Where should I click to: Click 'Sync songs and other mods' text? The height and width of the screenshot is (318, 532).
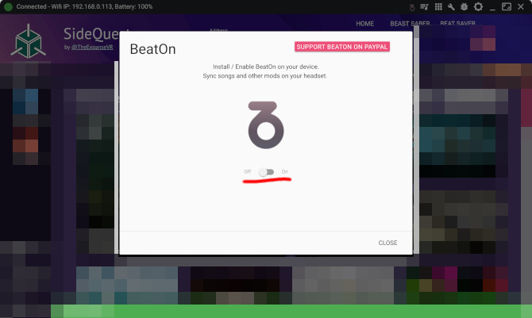(265, 76)
